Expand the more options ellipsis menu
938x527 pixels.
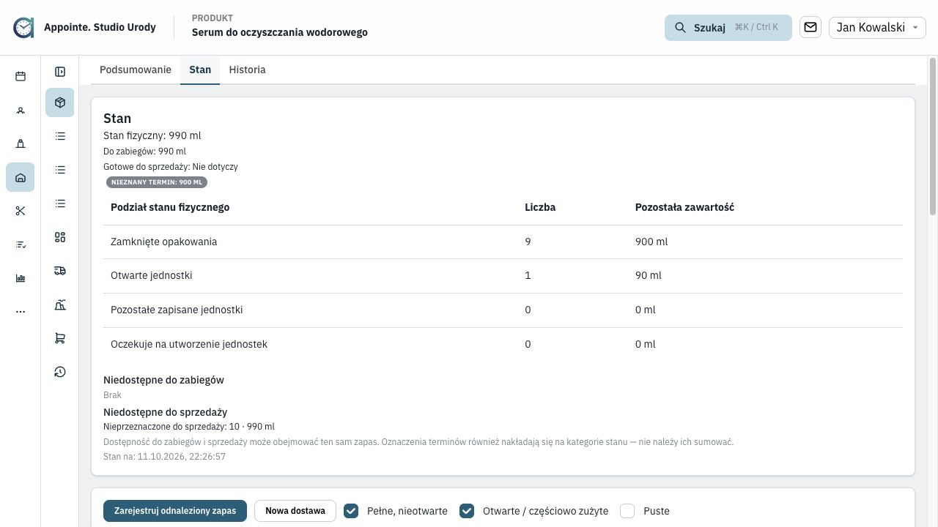21,312
